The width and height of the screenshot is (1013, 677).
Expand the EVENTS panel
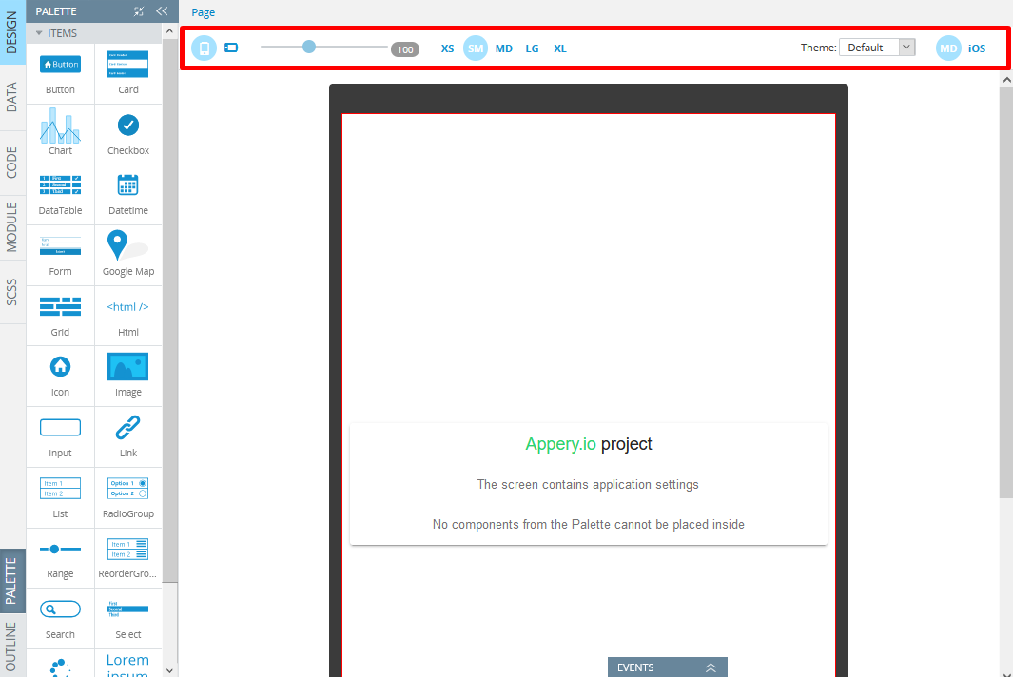(668, 667)
